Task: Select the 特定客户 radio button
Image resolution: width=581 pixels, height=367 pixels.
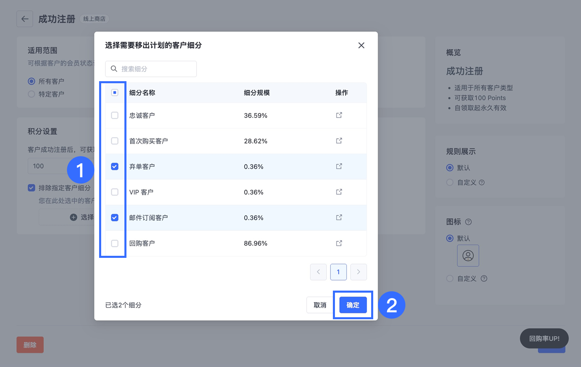Action: pos(31,94)
